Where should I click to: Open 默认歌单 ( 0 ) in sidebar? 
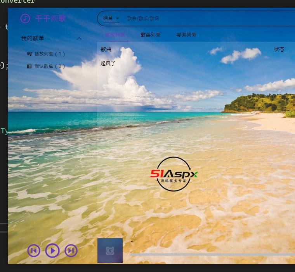tap(50, 66)
